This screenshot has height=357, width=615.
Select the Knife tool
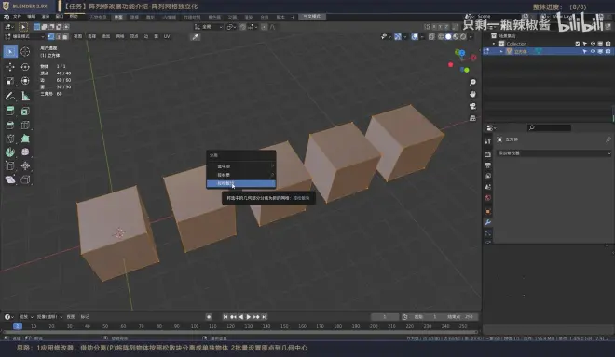click(x=10, y=139)
